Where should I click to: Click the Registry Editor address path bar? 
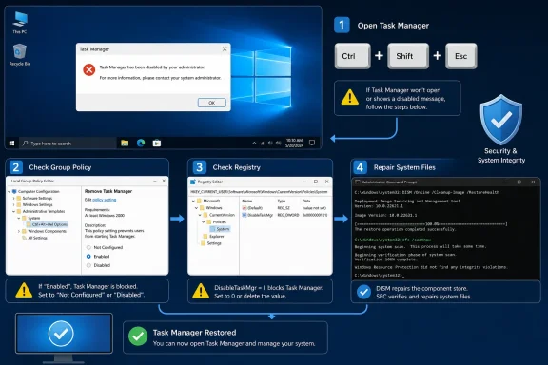[x=260, y=192]
